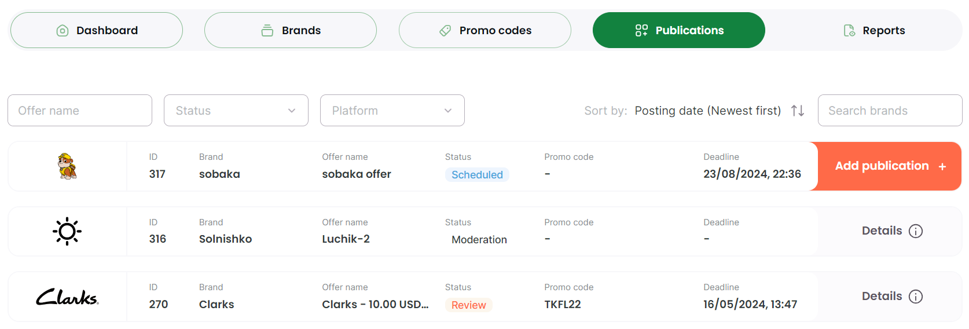Change the Posting date sort option
The image size is (969, 329).
pyautogui.click(x=707, y=111)
